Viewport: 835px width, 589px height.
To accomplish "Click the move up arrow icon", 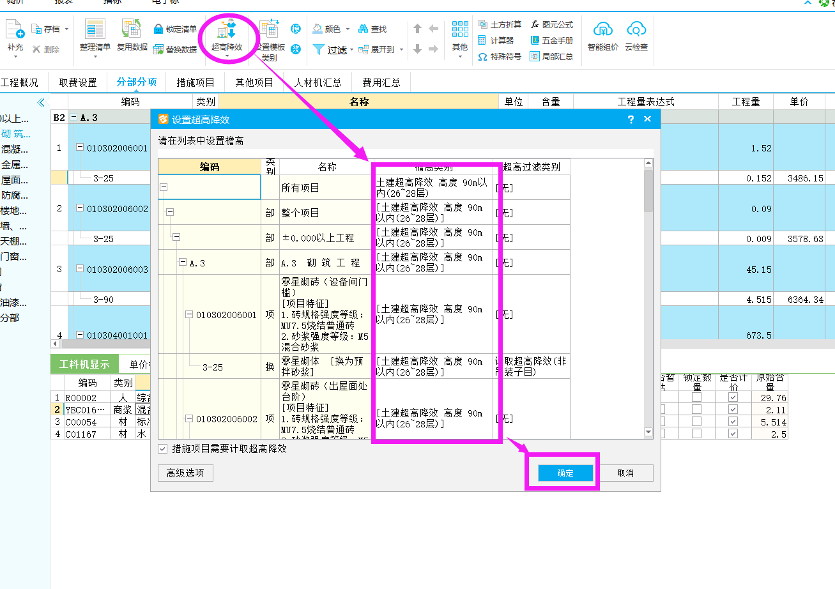I will [418, 29].
